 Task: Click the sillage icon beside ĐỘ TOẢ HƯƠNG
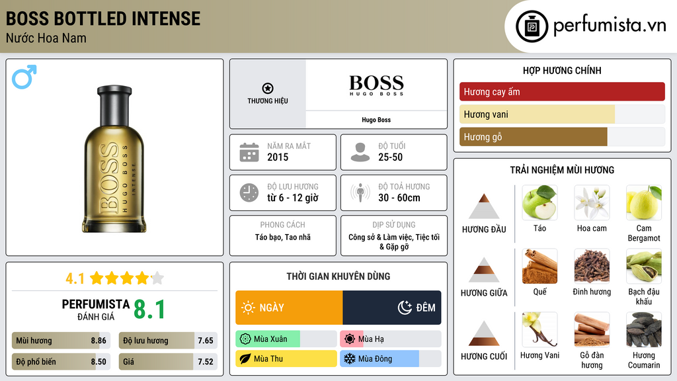(361, 192)
